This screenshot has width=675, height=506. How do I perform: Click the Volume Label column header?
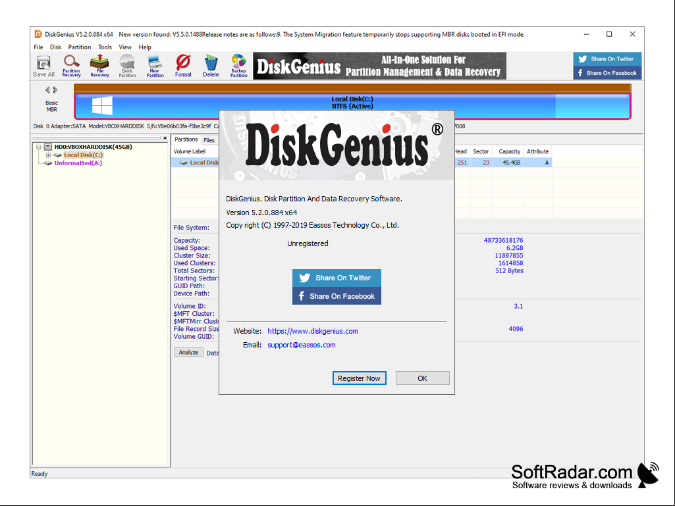coord(190,151)
